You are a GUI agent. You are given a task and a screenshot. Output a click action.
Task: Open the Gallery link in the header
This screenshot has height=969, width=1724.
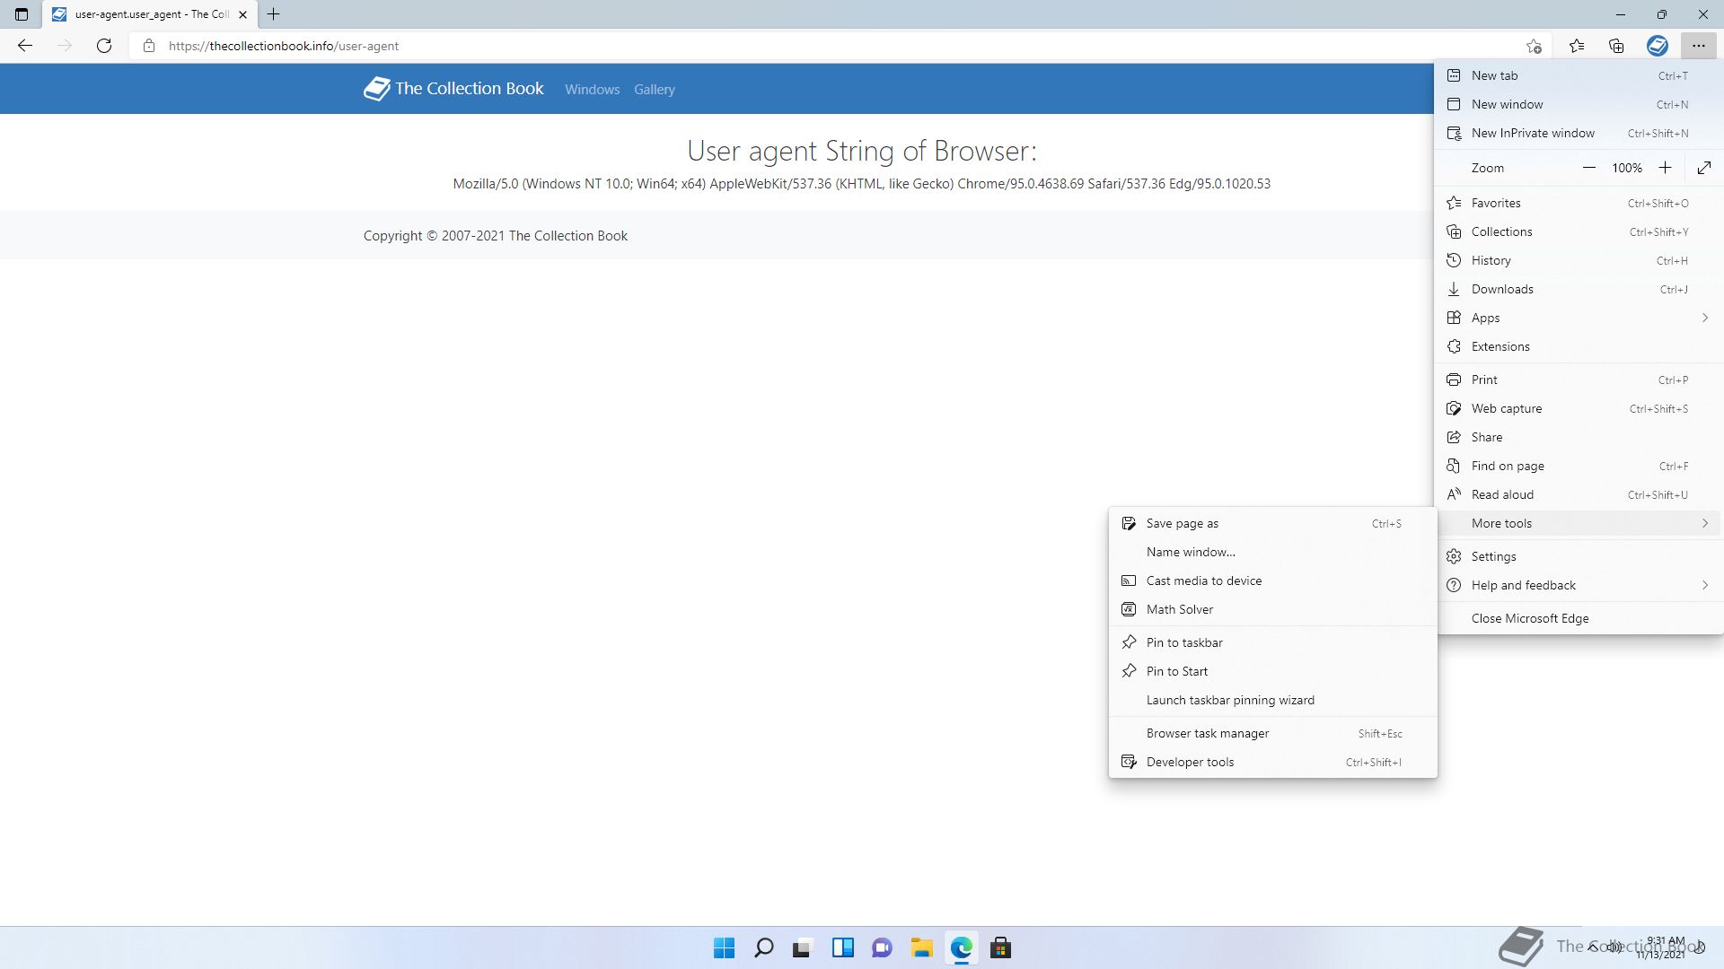pyautogui.click(x=654, y=90)
